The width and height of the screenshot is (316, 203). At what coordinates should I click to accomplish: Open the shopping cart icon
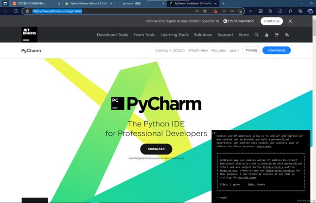277,35
